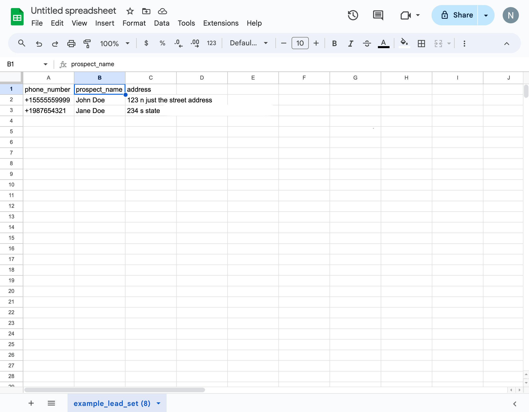Add a new sheet with plus button
Screen dimensions: 529x412
[31, 403]
